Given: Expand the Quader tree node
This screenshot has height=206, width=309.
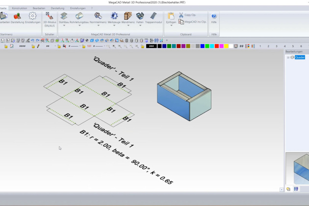Looking at the screenshot, I should [288, 57].
